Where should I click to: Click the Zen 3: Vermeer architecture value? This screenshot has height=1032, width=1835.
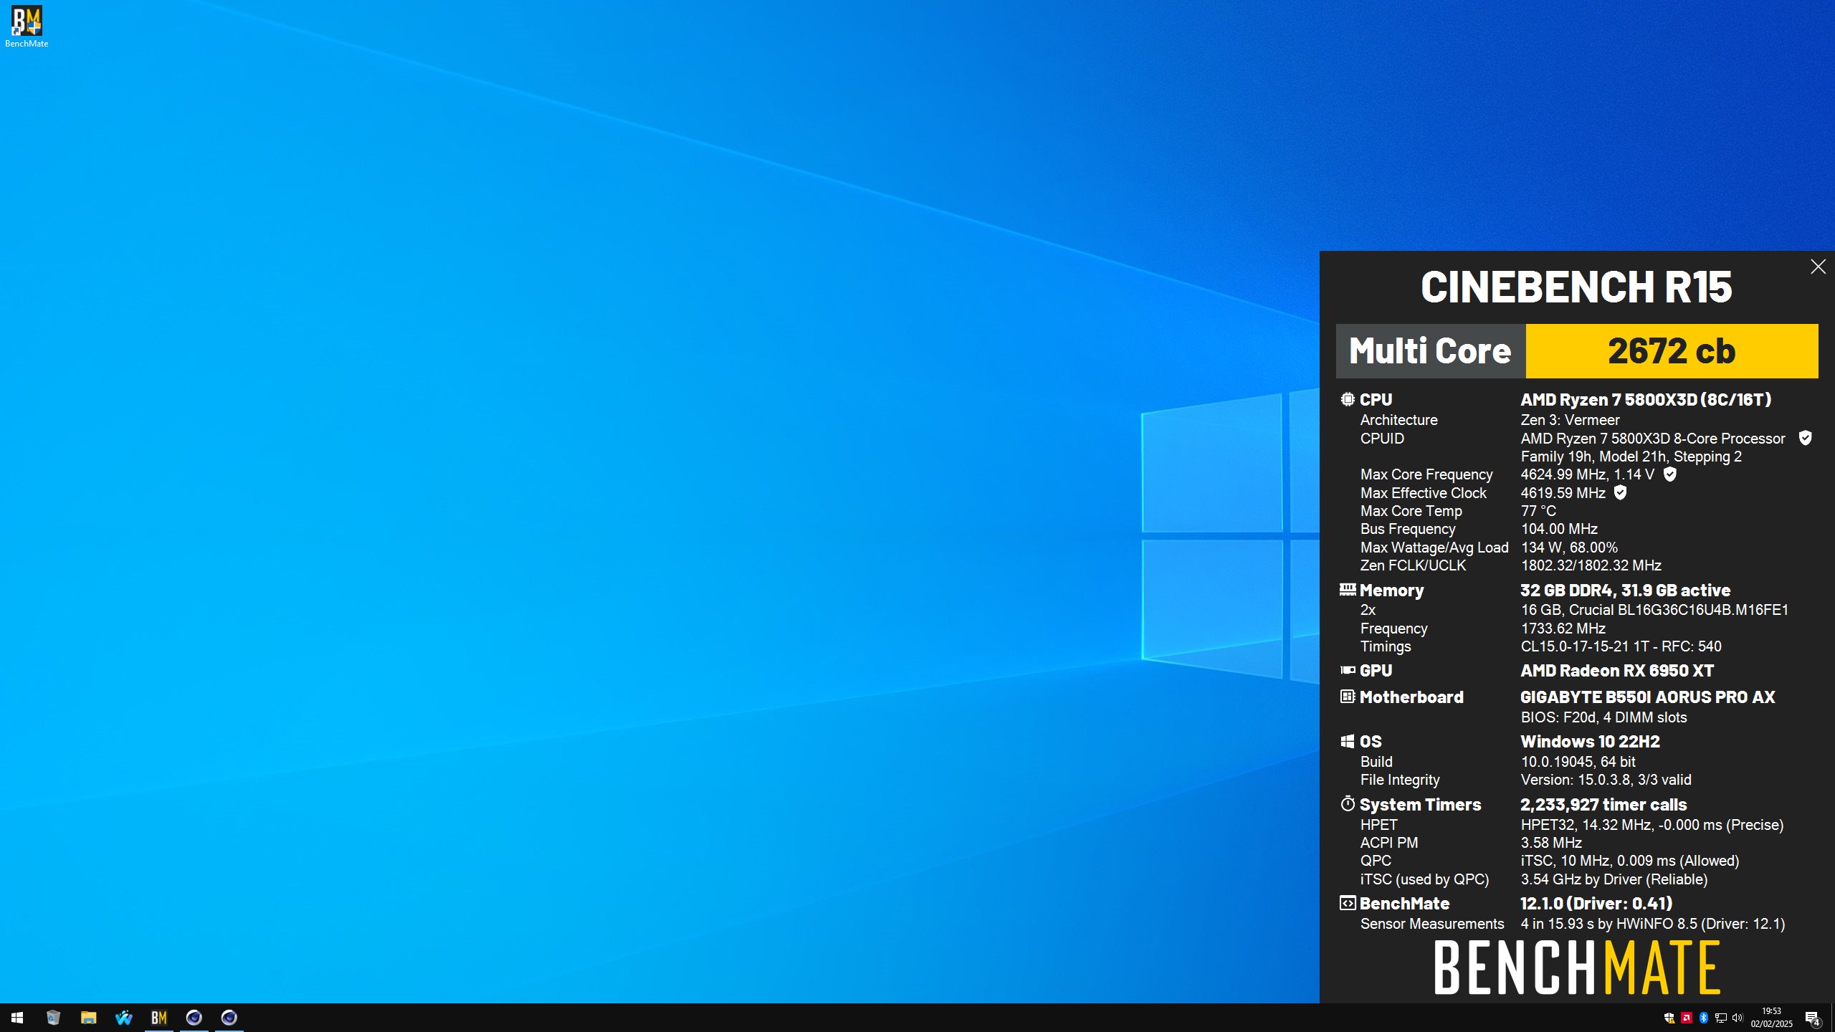1570,420
